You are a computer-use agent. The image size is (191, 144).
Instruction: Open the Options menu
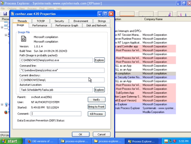pos(12,8)
